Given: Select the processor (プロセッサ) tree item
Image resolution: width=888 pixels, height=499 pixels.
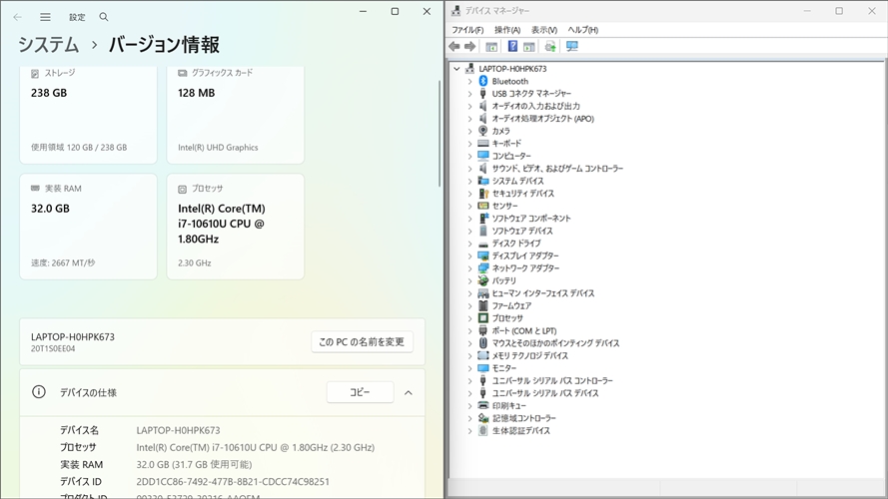Looking at the screenshot, I should (506, 318).
